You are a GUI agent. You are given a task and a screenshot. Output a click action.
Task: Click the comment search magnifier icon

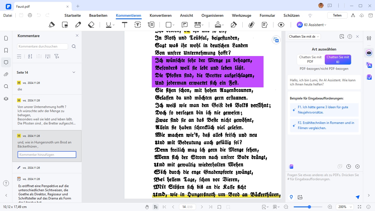coord(74,46)
